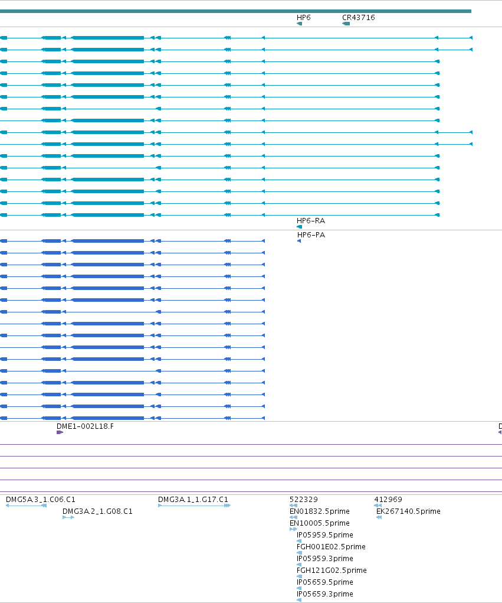The height and width of the screenshot is (603, 502).
Task: Click the CR43716 gene label
Action: tap(358, 18)
